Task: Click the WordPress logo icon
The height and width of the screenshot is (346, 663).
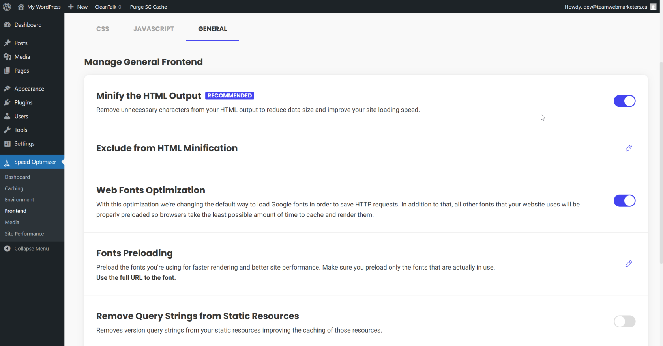Action: click(x=7, y=7)
